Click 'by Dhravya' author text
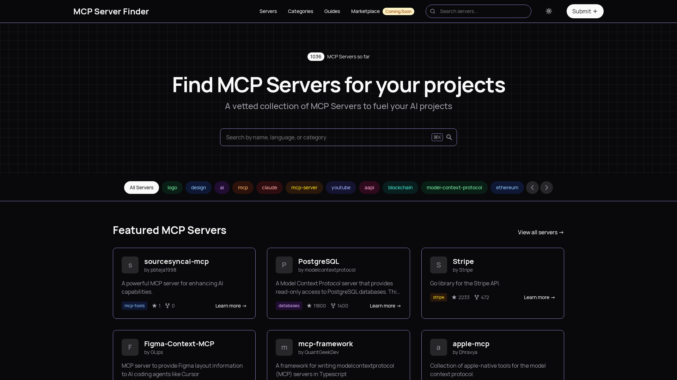This screenshot has width=677, height=380. pos(465,352)
